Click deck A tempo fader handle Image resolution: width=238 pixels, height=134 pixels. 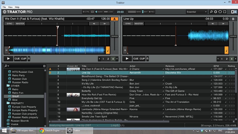115,36
